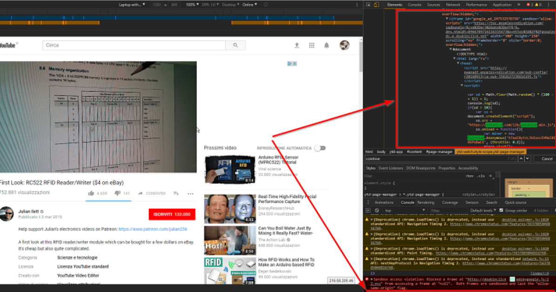
Task: Open the YouTube apps grid icon
Action: click(312, 45)
